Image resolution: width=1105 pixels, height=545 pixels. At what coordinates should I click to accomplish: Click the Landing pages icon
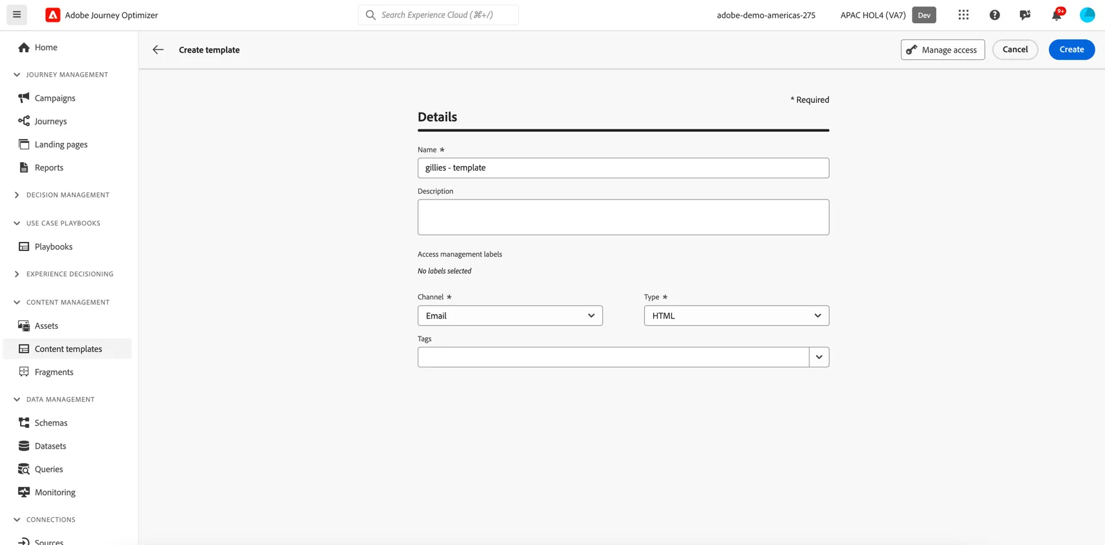click(24, 144)
